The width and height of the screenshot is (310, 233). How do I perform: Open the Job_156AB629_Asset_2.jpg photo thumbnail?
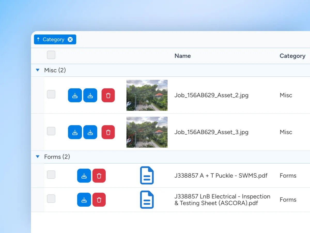(x=147, y=95)
